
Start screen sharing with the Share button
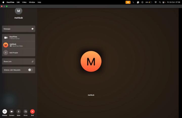[x=26, y=111]
